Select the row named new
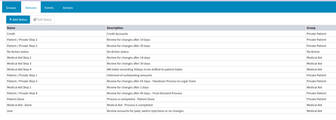The image size is (336, 120). coord(171,111)
